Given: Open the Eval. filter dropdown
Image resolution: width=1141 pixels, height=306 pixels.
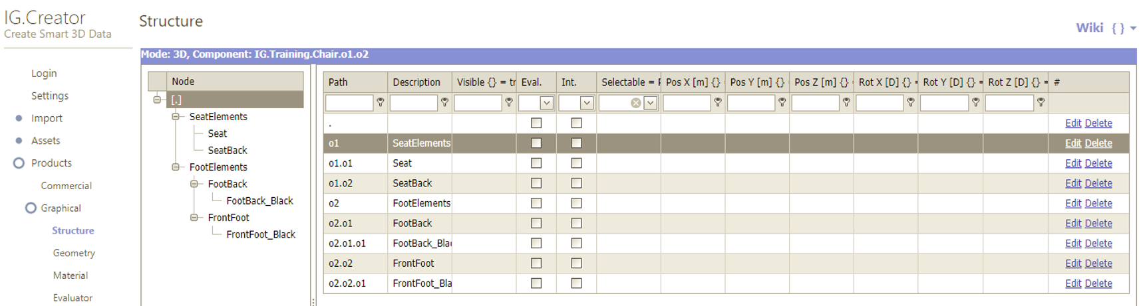Looking at the screenshot, I should click(x=546, y=103).
